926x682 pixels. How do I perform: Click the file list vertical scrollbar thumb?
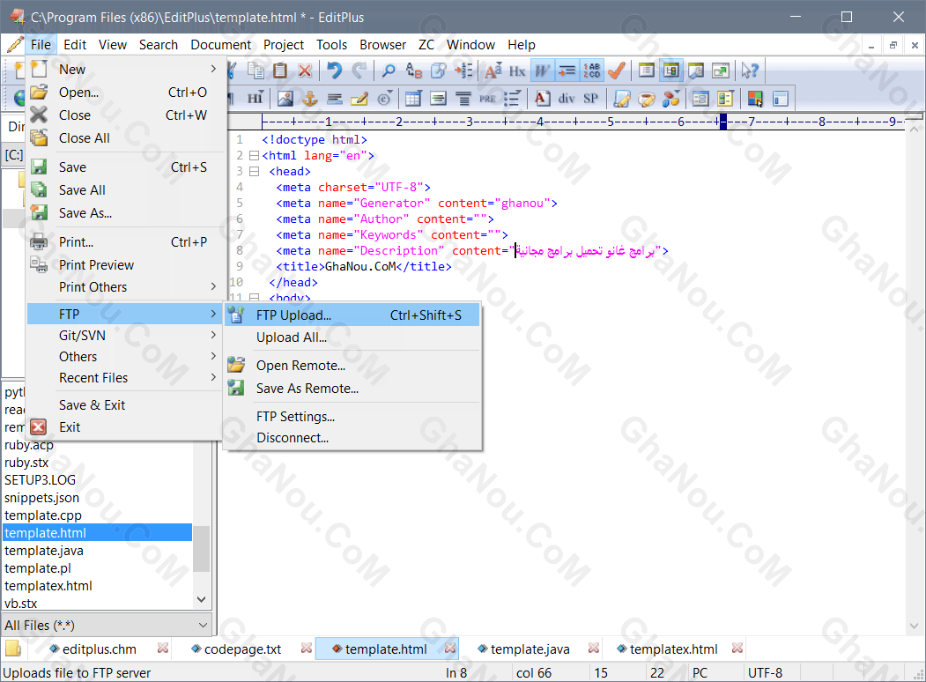(x=202, y=549)
